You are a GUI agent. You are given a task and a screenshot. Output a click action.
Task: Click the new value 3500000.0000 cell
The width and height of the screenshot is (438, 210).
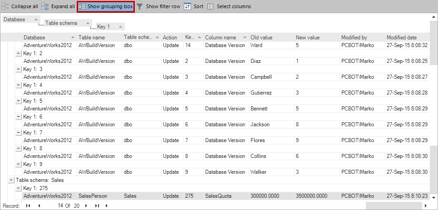tap(317, 196)
